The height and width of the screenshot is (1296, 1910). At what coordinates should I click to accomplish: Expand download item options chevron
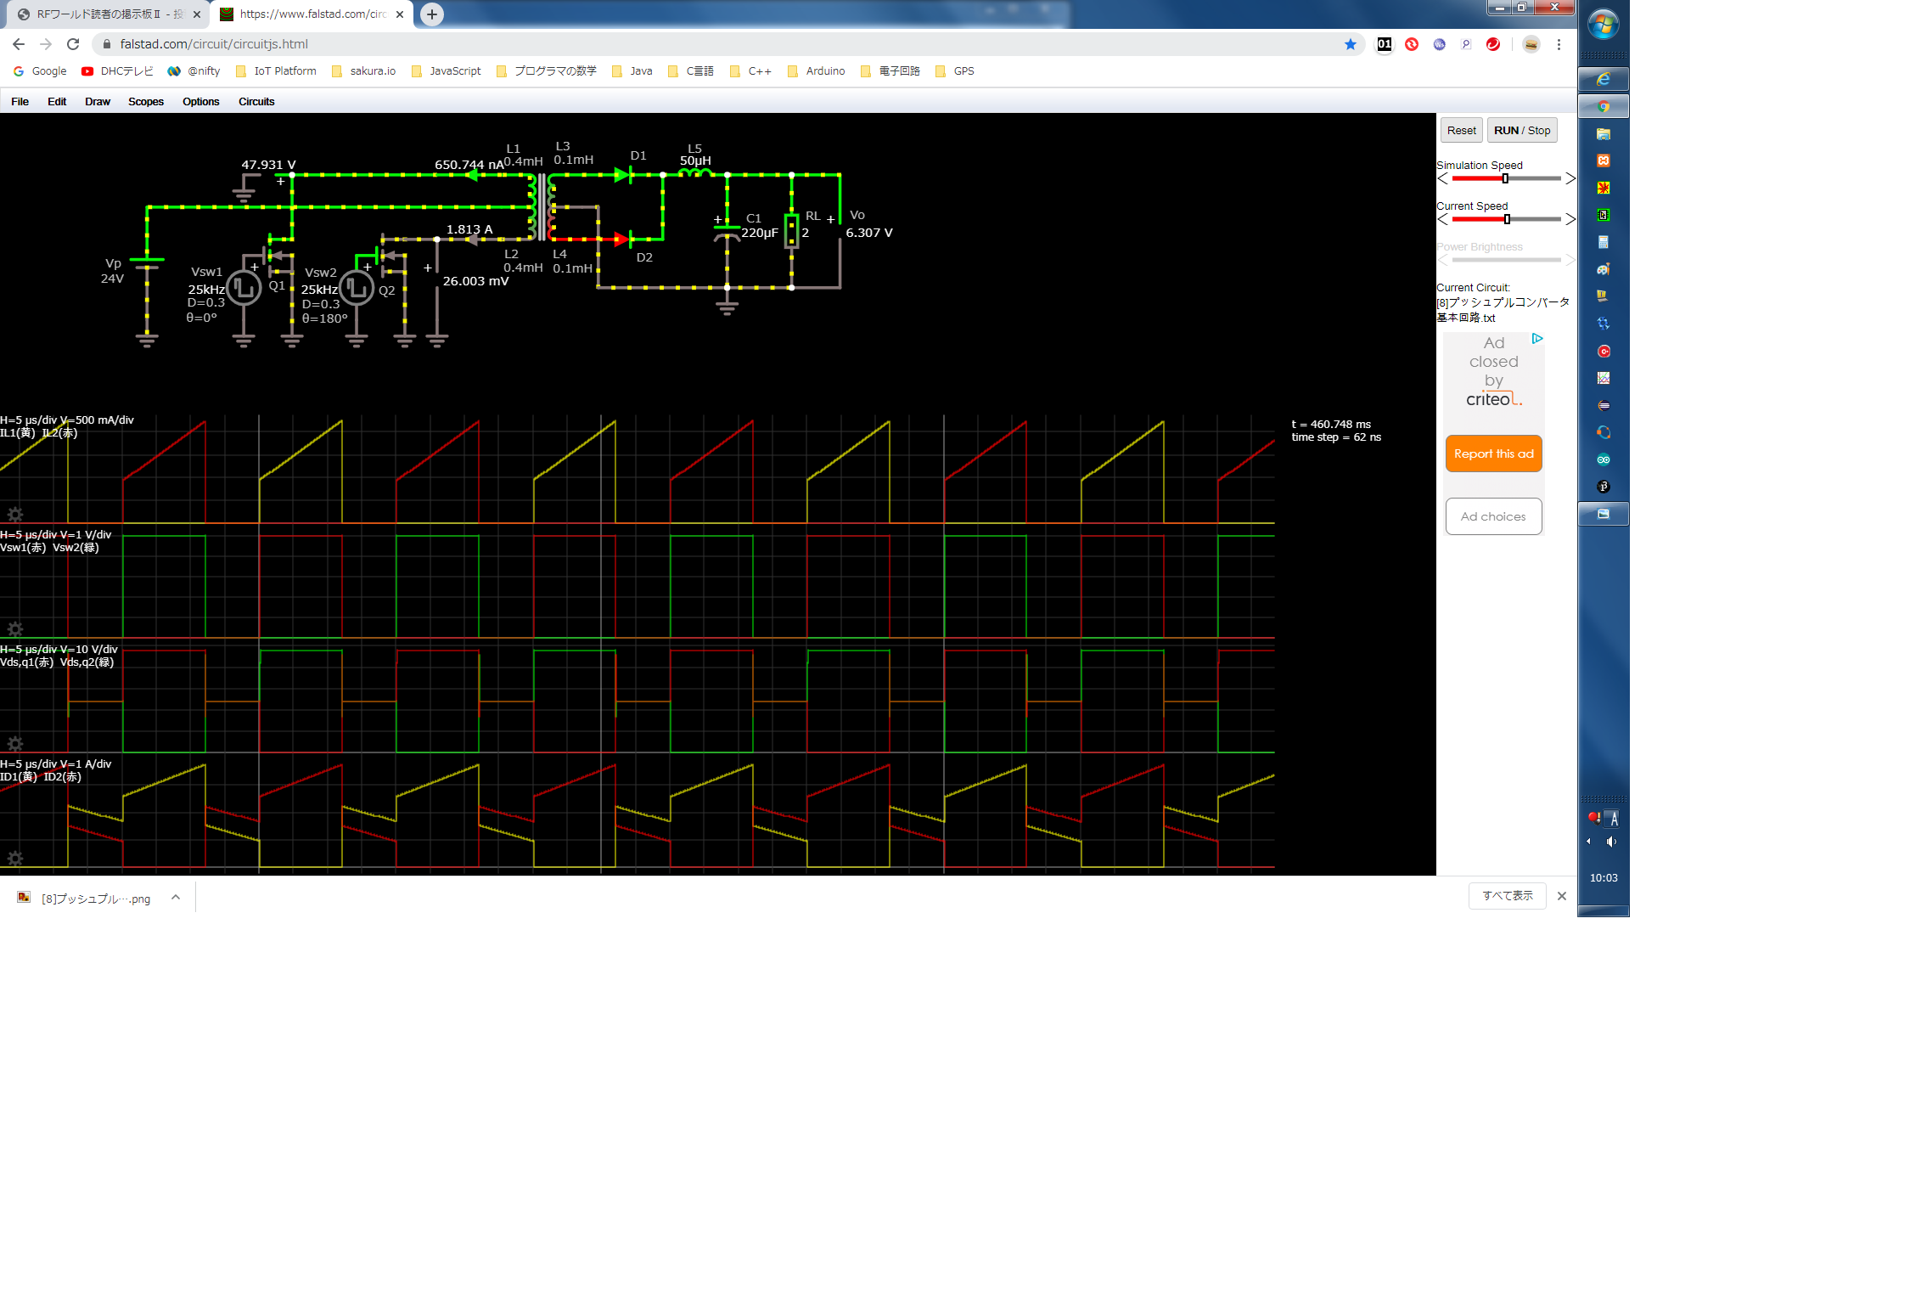coord(176,897)
